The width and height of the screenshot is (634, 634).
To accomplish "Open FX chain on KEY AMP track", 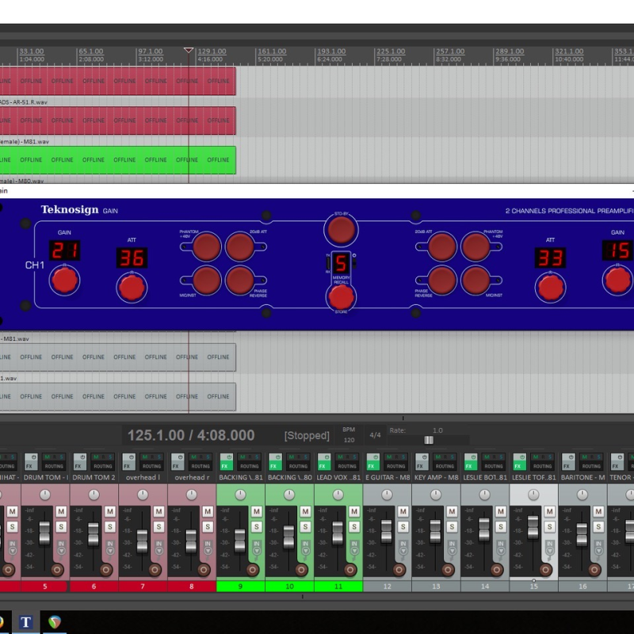I will pyautogui.click(x=420, y=466).
